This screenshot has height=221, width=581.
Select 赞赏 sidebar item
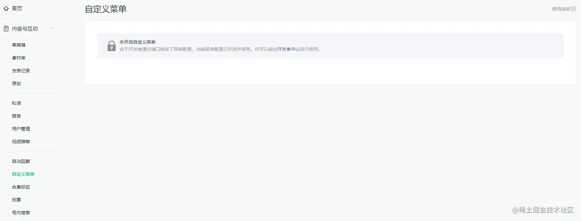(x=17, y=116)
